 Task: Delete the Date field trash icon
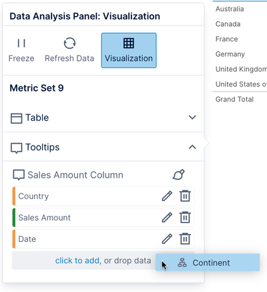pos(185,239)
